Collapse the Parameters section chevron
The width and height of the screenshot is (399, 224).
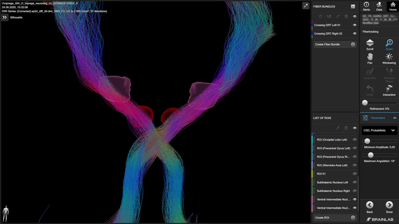coord(395,118)
